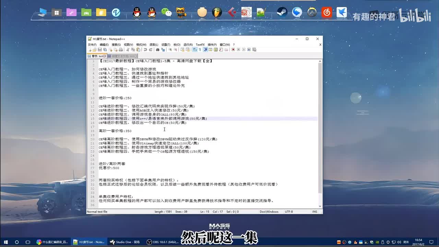Click the Find binoculars icon
The image size is (439, 247).
[x=158, y=49]
